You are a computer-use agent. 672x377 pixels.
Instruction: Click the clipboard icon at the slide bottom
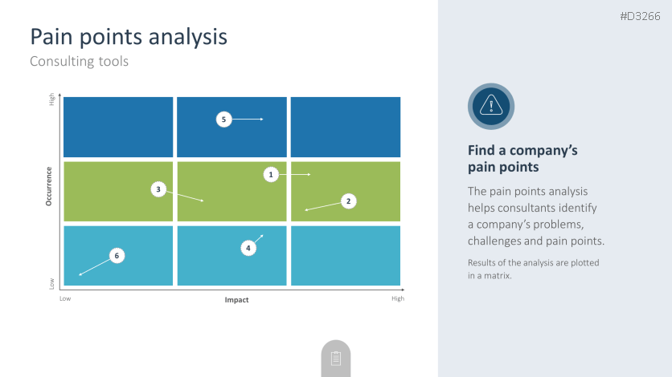tap(336, 359)
